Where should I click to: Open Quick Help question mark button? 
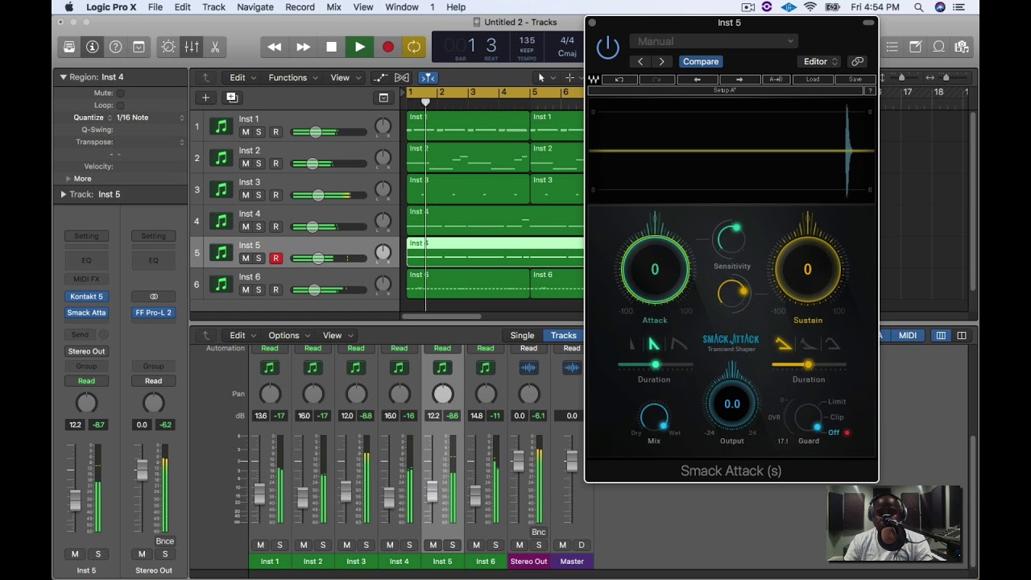pos(116,48)
